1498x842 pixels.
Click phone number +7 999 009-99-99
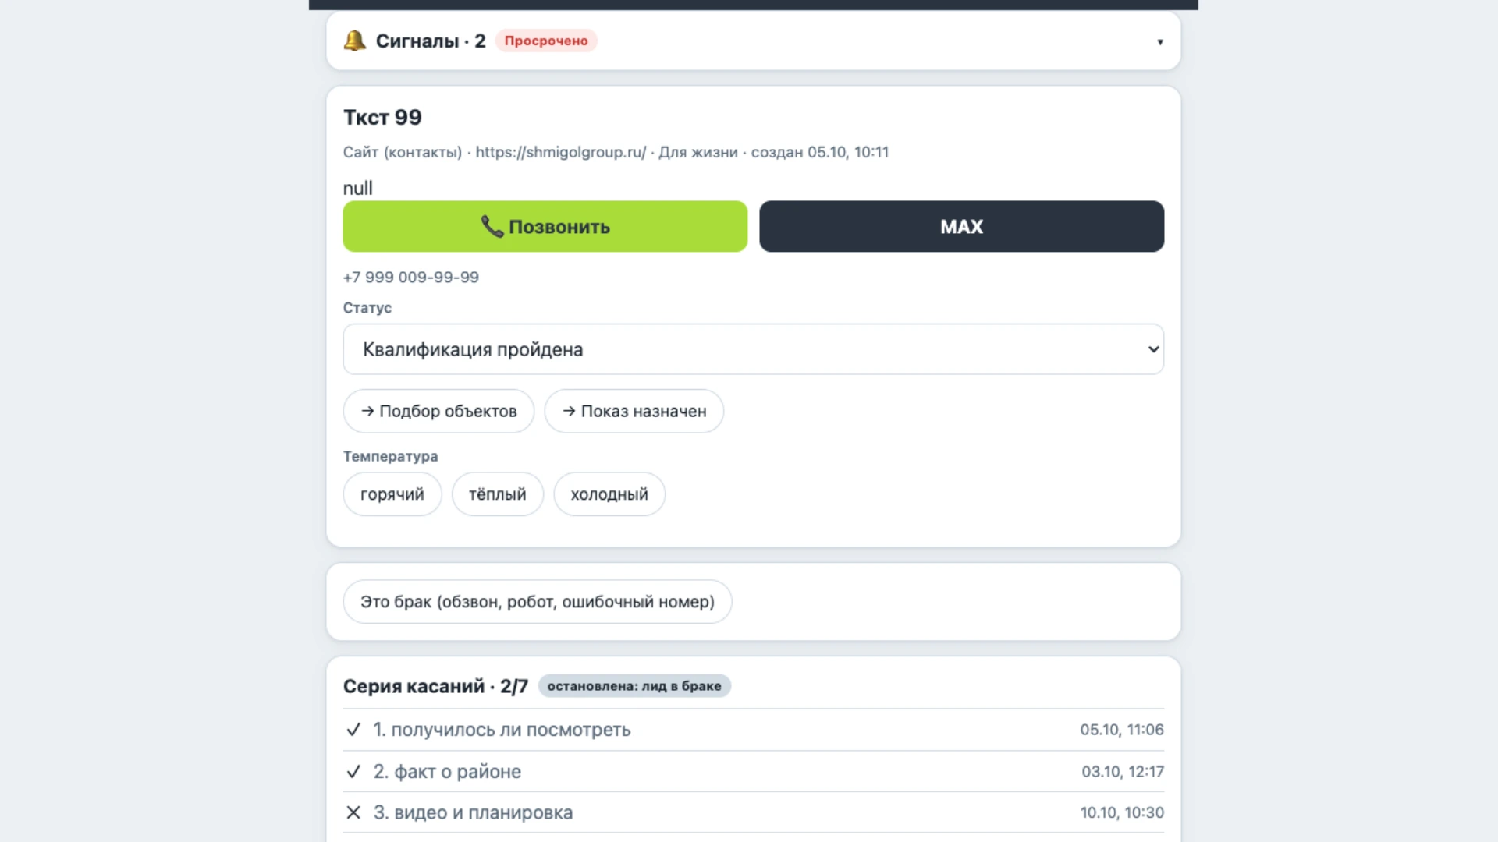pyautogui.click(x=411, y=278)
